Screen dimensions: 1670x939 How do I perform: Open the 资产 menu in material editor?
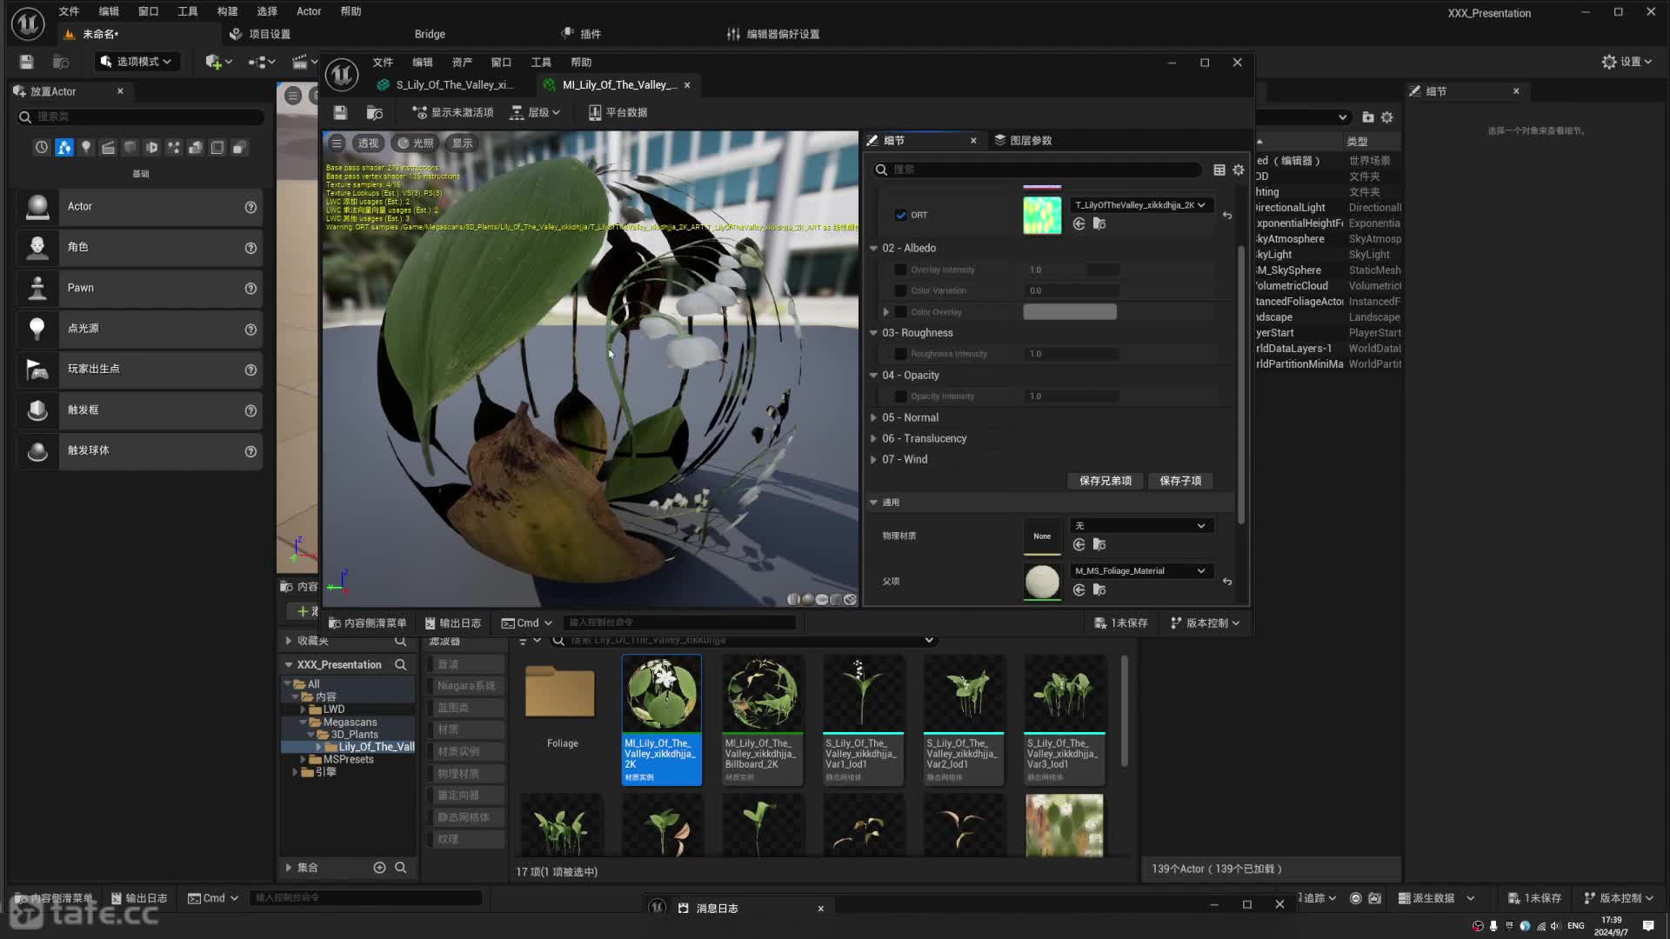tap(462, 63)
